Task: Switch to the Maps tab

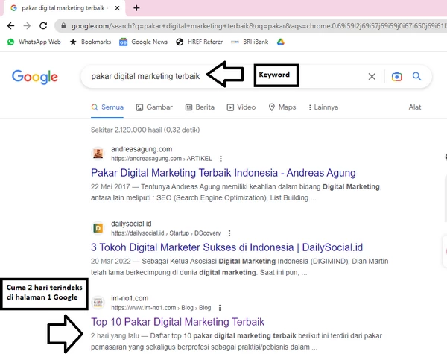Action: 282,107
